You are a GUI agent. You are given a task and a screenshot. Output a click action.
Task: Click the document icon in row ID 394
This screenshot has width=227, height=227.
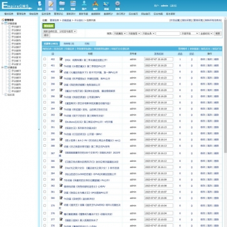coord(61,108)
